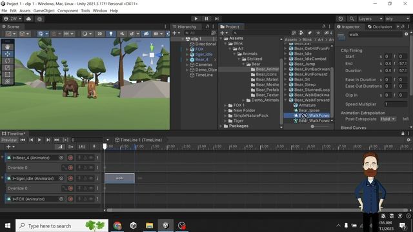
Task: Toggle Hierarchy panel lock icon
Action: 208,26
